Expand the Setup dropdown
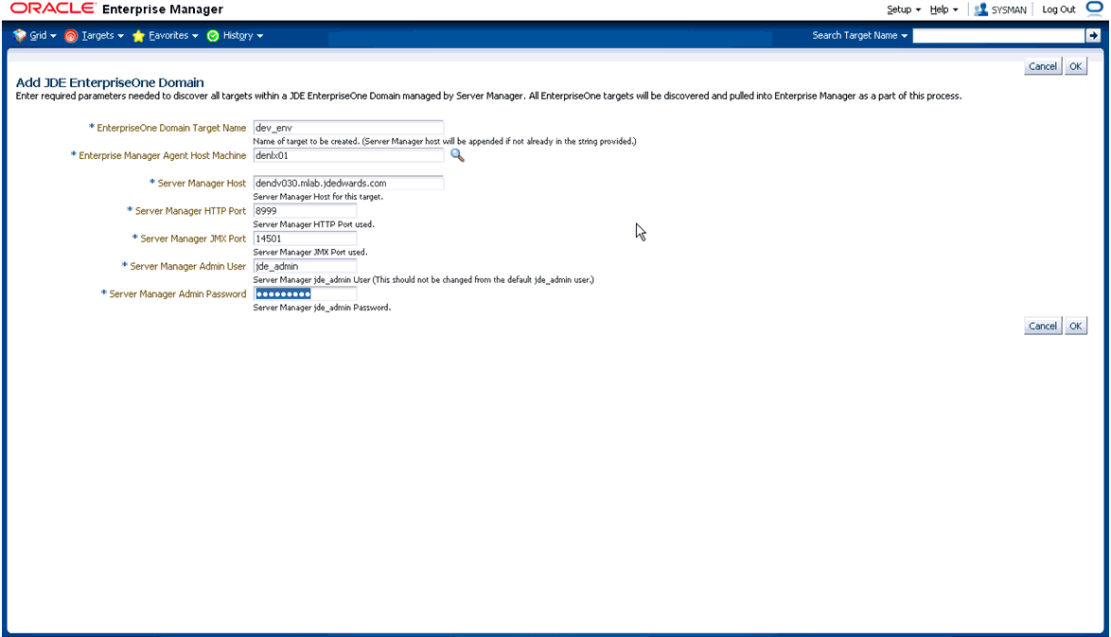The height and width of the screenshot is (637, 1111). (904, 9)
